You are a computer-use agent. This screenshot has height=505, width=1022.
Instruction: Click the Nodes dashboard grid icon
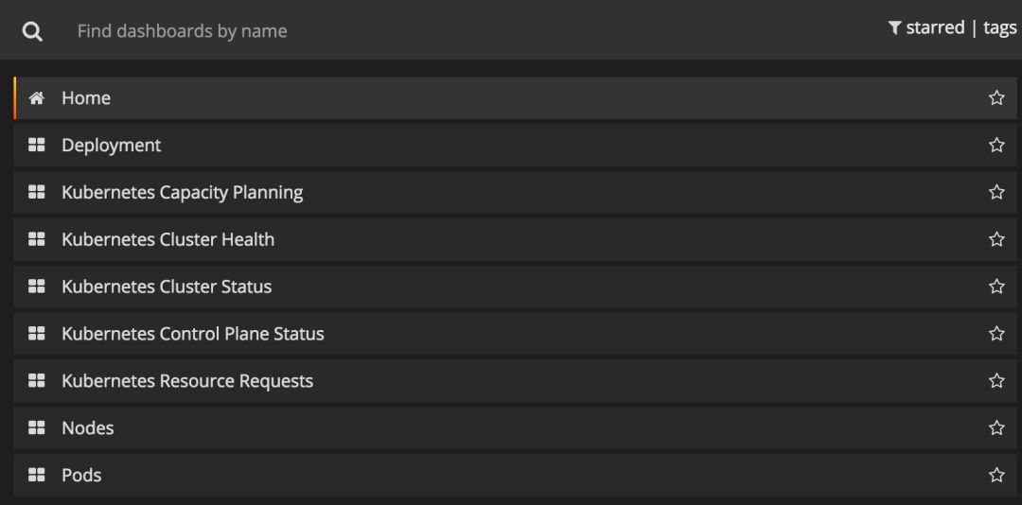point(37,428)
